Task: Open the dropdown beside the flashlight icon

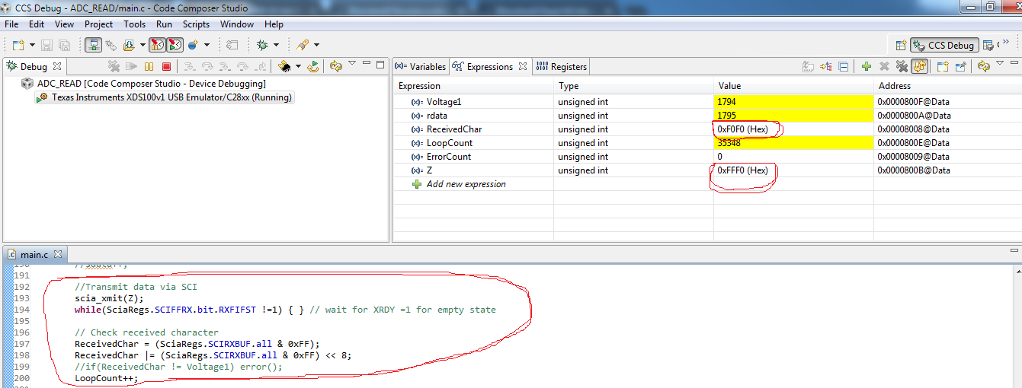Action: pos(316,45)
